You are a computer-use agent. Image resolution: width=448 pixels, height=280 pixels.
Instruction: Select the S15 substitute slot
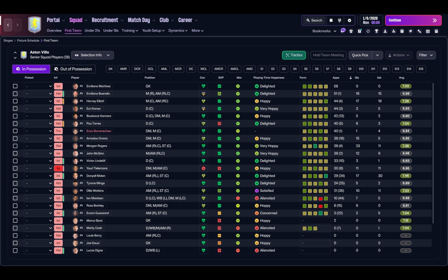pos(421,69)
